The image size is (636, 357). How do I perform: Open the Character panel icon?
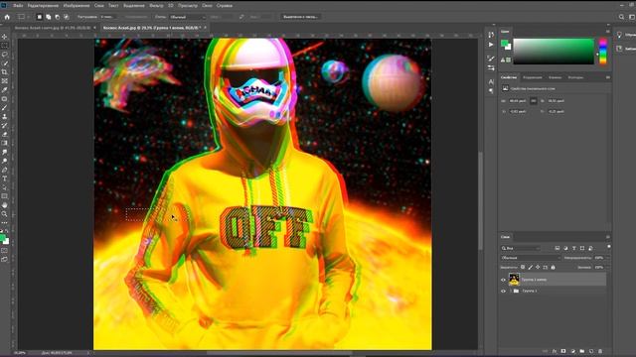click(x=491, y=81)
